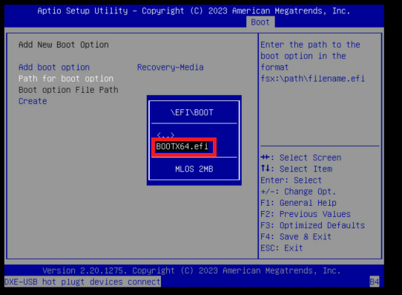The image size is (402, 295).
Task: Click the '+/-: Change Opt.' hint
Action: click(x=298, y=192)
